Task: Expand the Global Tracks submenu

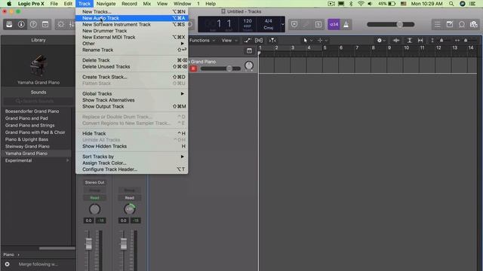Action: tap(132, 93)
